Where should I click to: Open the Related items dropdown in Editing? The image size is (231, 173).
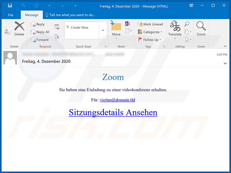pos(188,32)
